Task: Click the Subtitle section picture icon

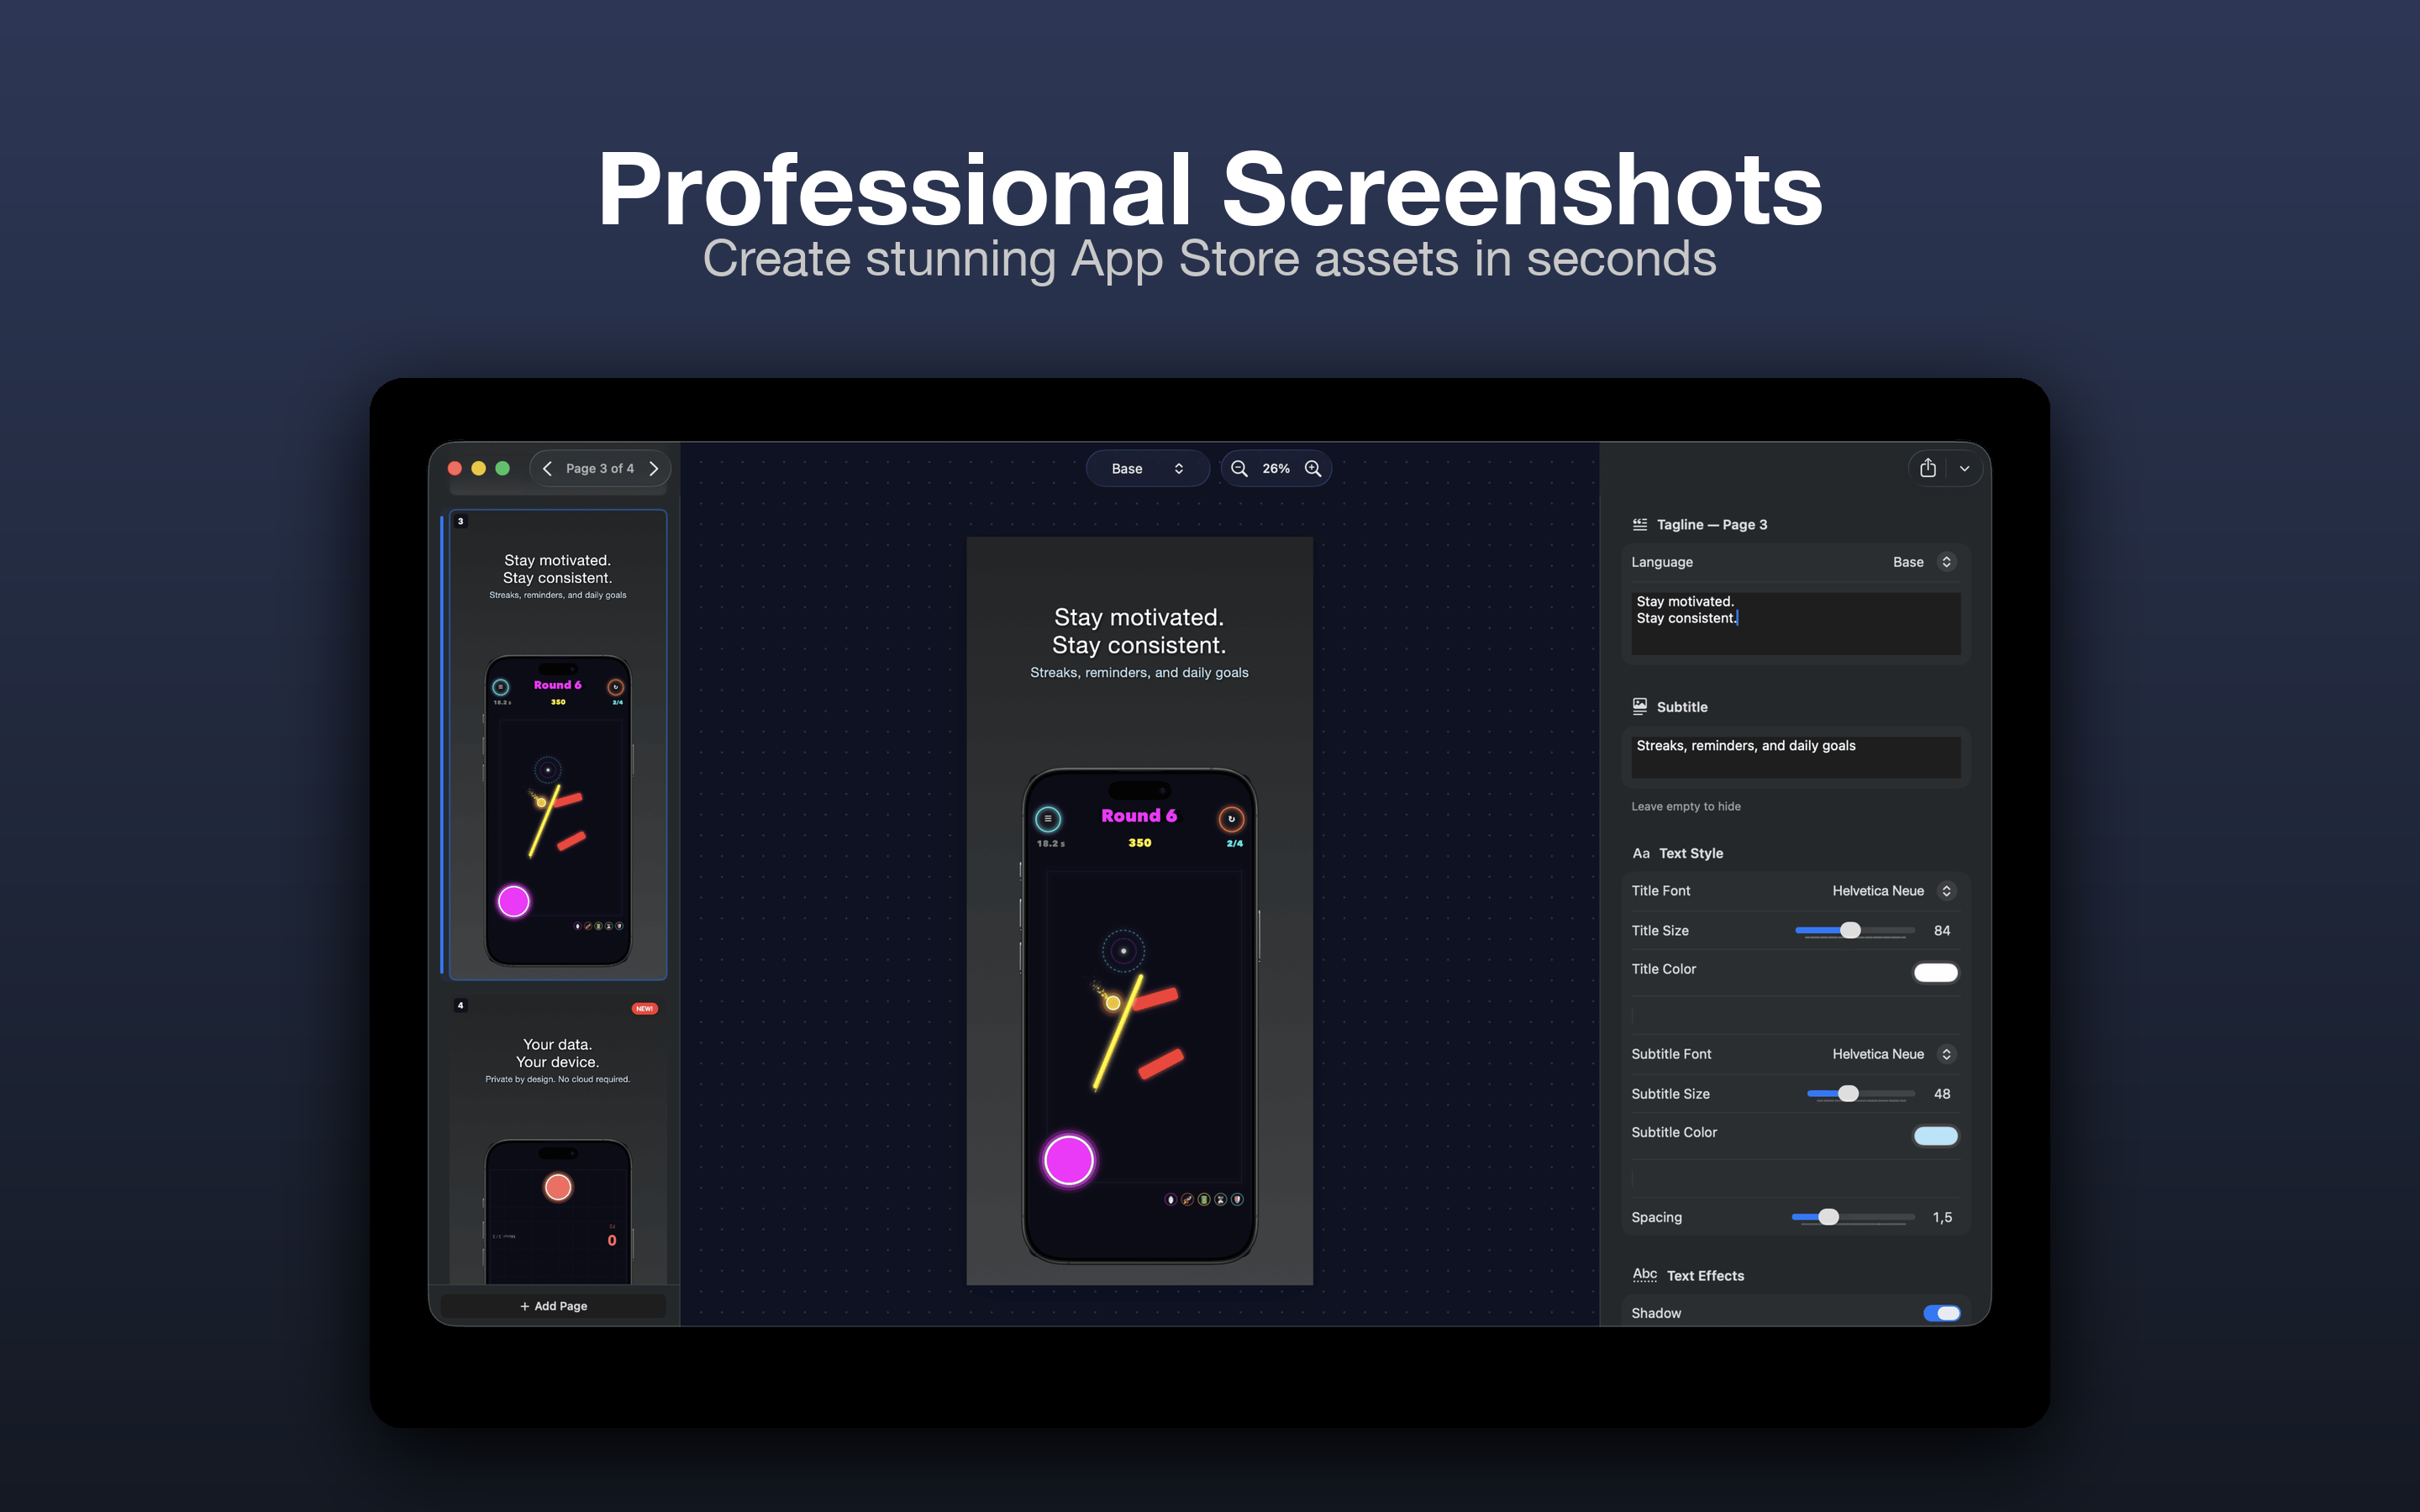Action: click(1640, 706)
